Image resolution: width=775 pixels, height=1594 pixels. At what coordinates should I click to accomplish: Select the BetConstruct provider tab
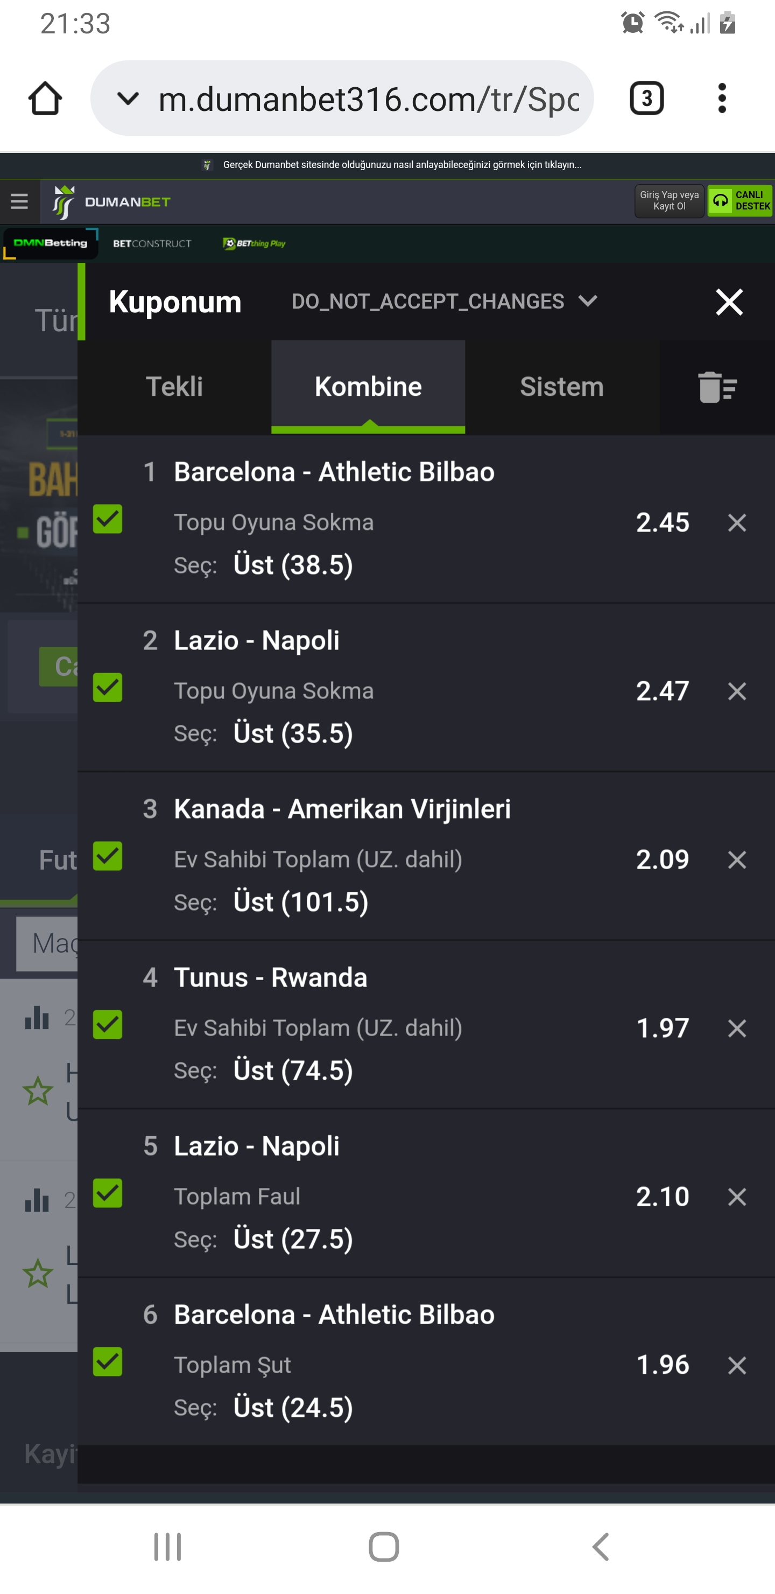pyautogui.click(x=152, y=244)
